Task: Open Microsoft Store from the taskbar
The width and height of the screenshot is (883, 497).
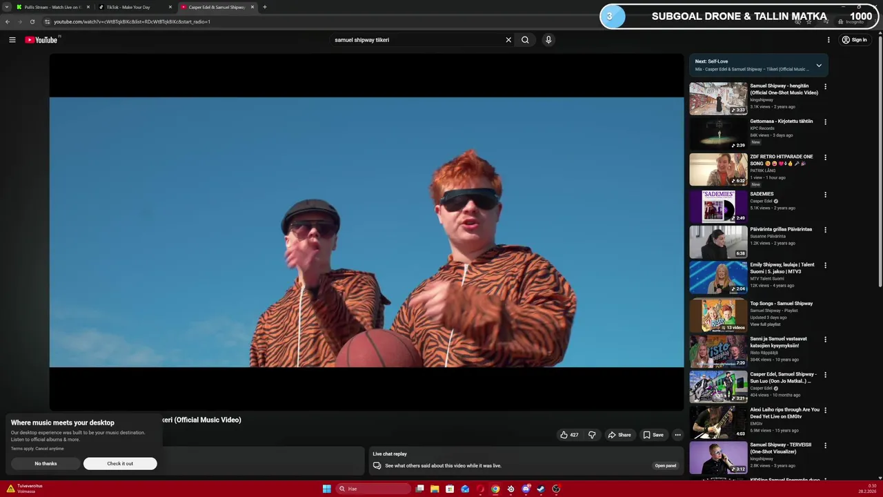Action: click(450, 489)
